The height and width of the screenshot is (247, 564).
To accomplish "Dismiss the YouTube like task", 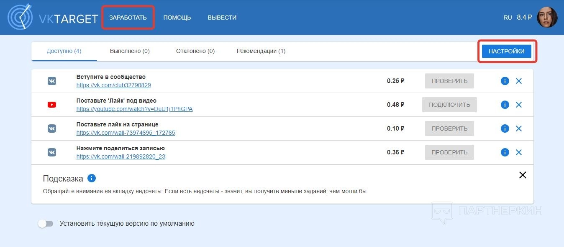I will 519,105.
